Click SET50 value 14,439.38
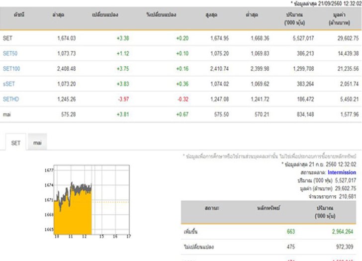 pos(349,53)
